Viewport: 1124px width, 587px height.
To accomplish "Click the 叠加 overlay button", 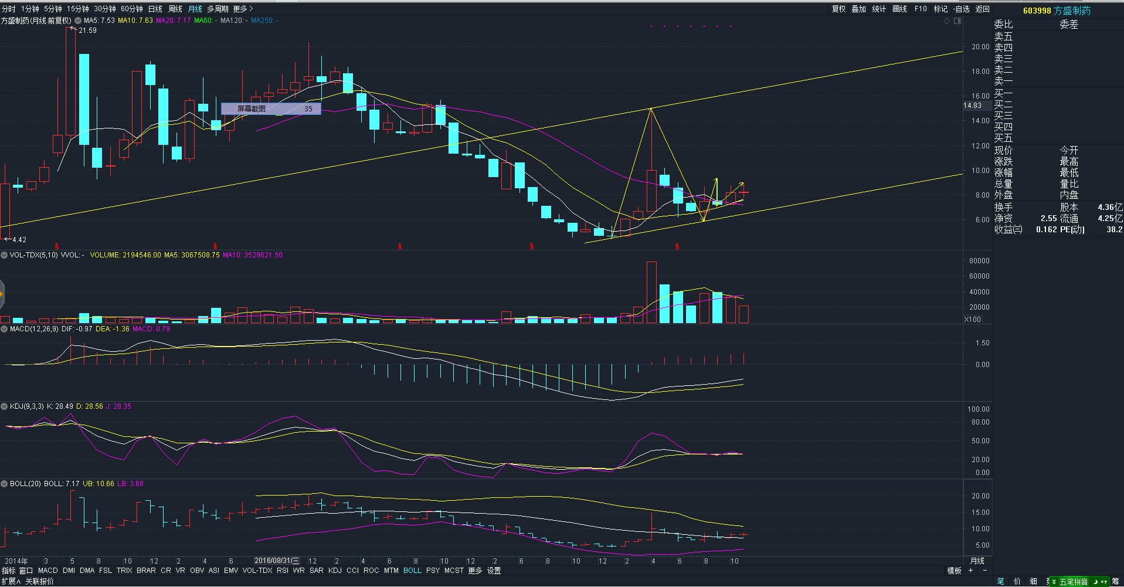I will pyautogui.click(x=858, y=9).
